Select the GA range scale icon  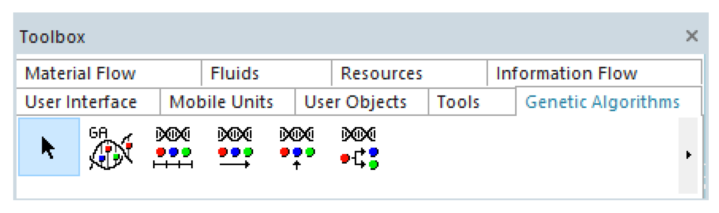tap(173, 148)
